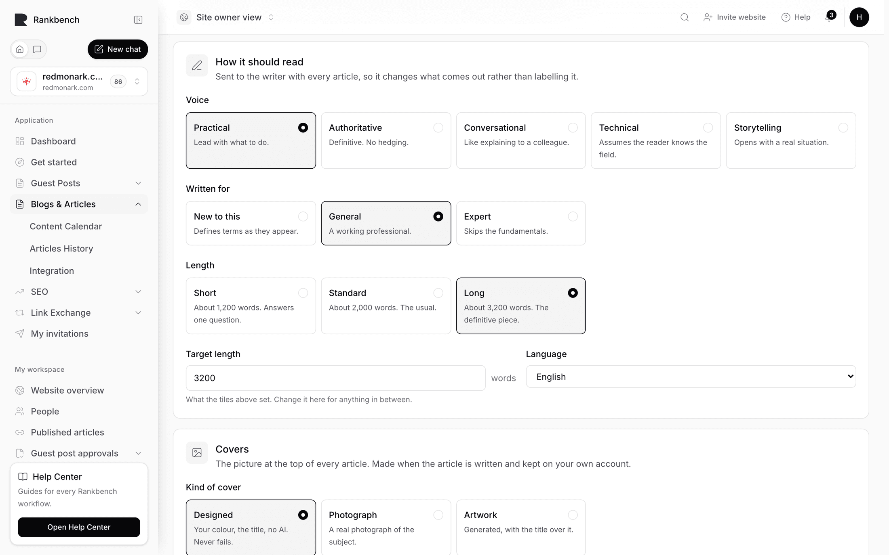The height and width of the screenshot is (555, 889).
Task: Expand Guest post approvals chevron
Action: coord(138,453)
